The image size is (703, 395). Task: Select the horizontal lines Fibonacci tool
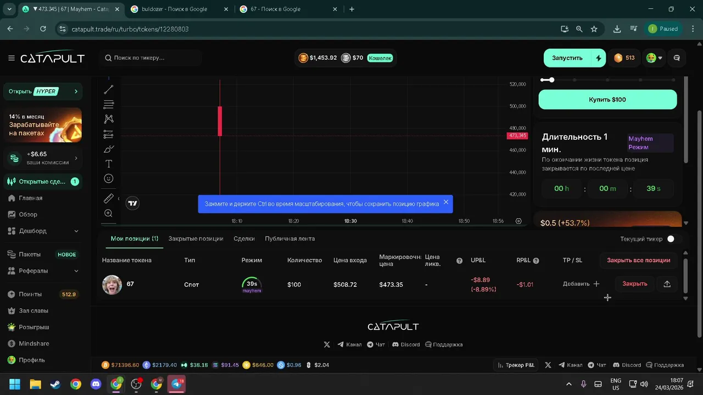pyautogui.click(x=109, y=104)
